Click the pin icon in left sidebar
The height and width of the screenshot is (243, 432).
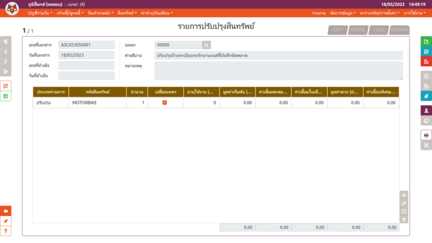5,221
